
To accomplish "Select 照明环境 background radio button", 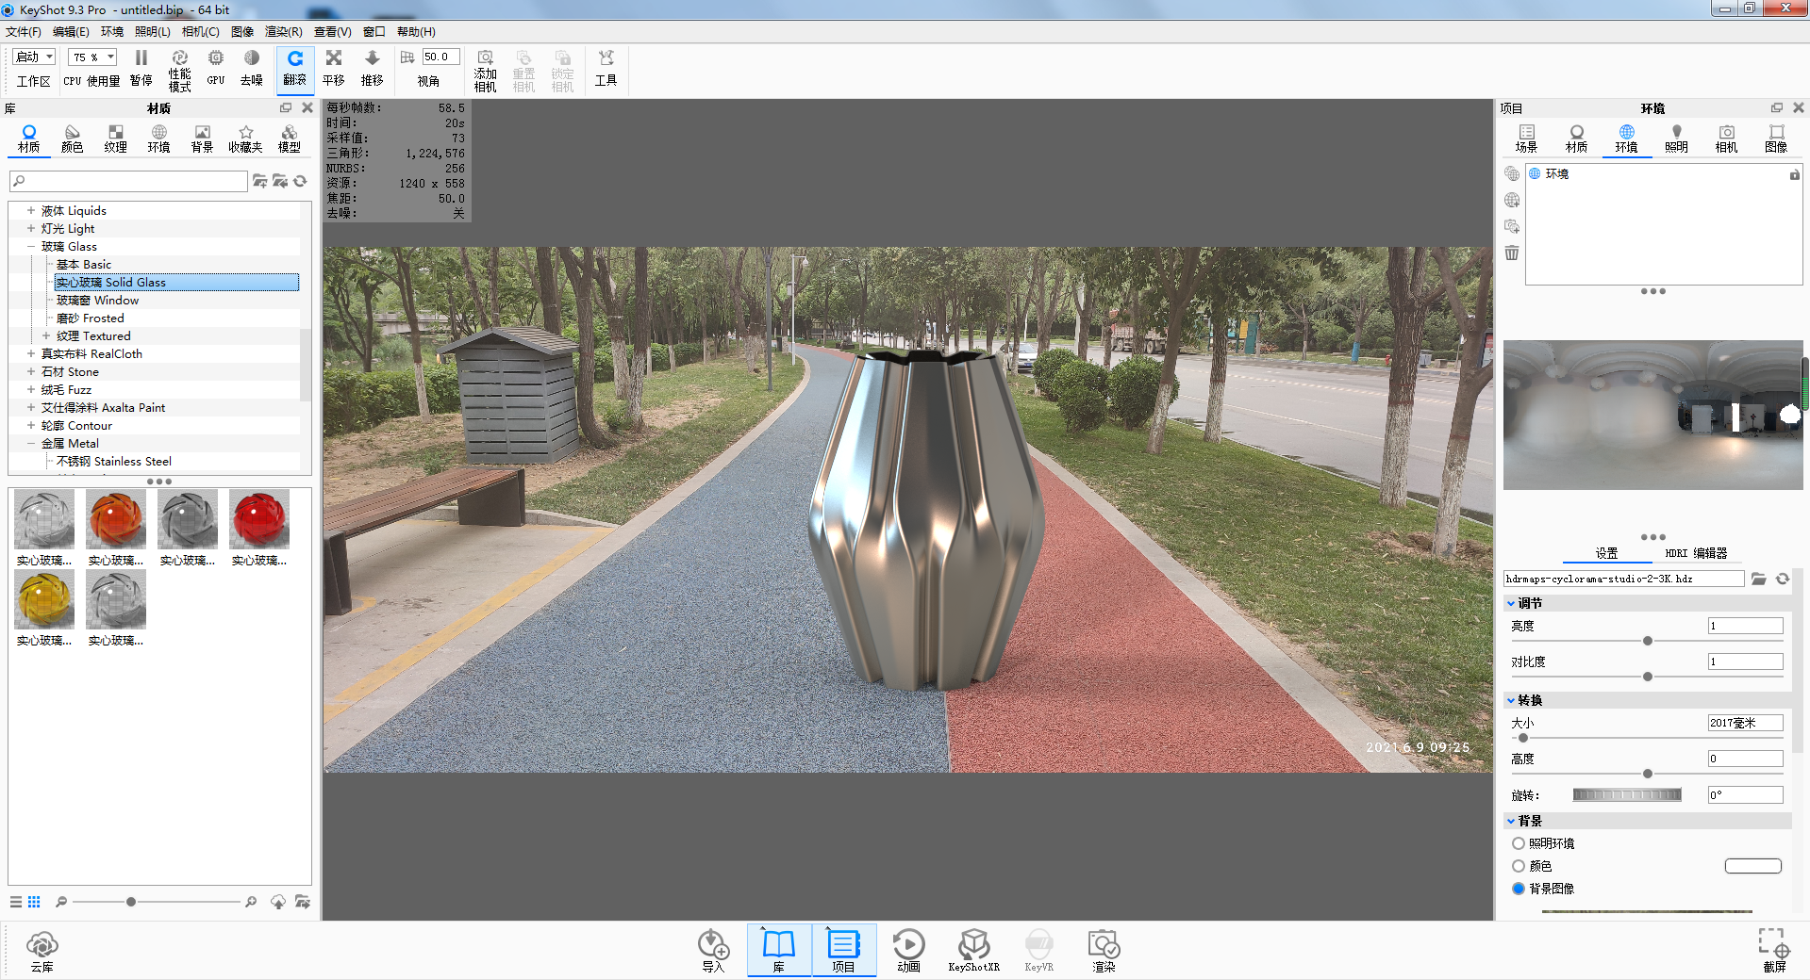I will [1519, 843].
